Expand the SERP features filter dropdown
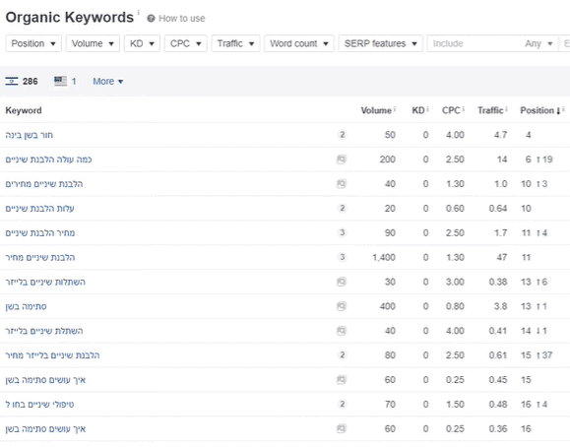Viewport: 570px width, 447px height. click(x=381, y=43)
